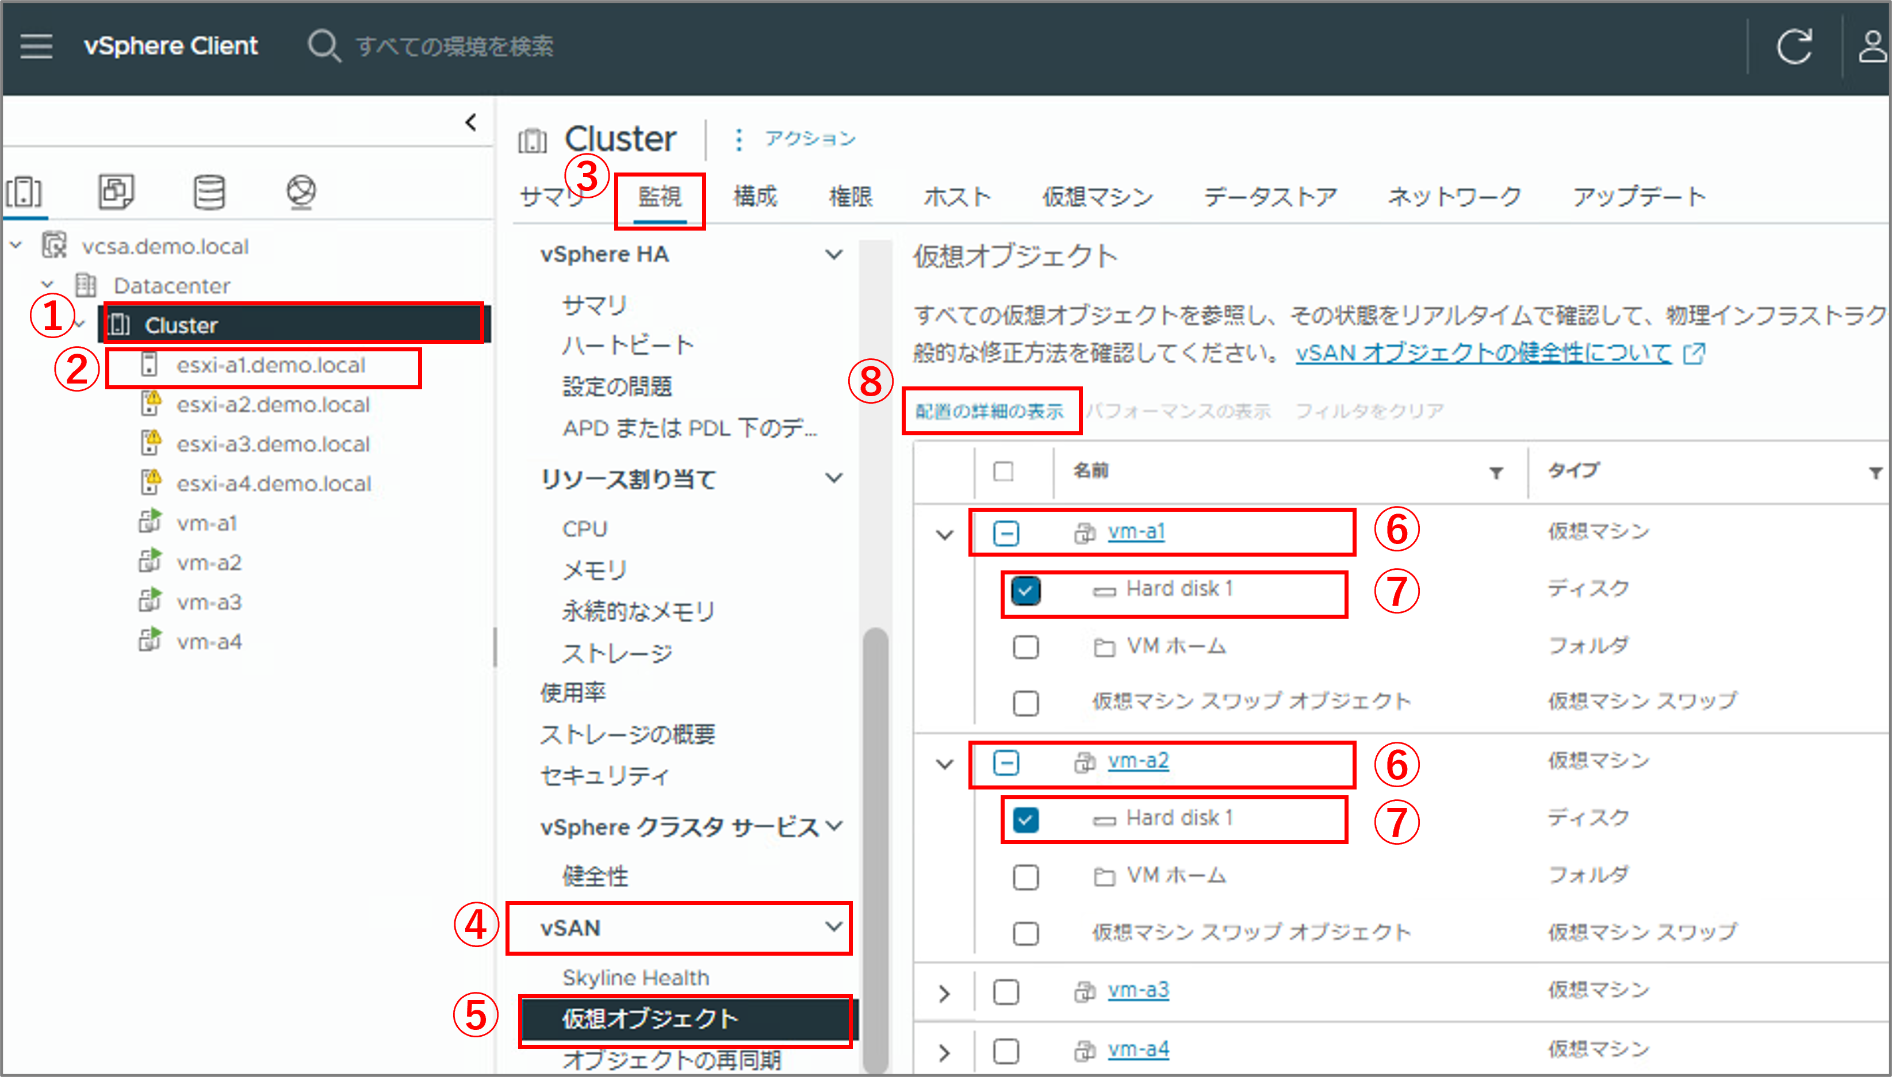Open the vm-a3 link in table
The image size is (1892, 1077).
click(x=1138, y=990)
